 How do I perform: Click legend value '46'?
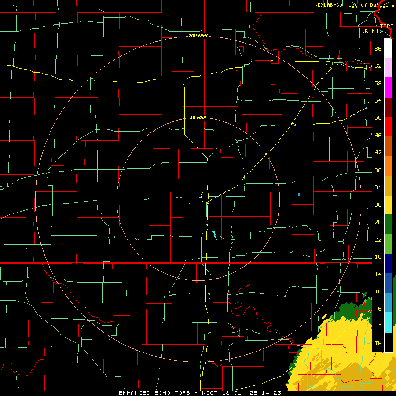click(x=378, y=136)
